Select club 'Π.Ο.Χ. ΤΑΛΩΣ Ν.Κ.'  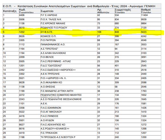coord(51,19)
